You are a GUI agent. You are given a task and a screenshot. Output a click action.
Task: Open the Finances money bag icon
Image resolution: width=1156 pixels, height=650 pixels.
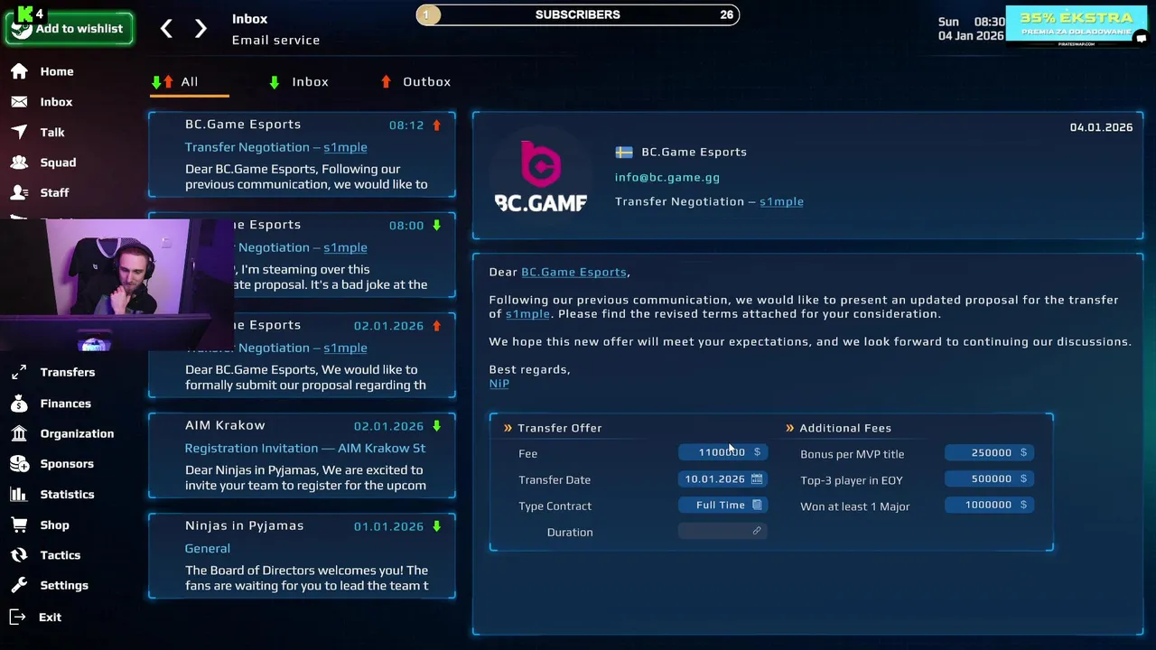pyautogui.click(x=19, y=404)
